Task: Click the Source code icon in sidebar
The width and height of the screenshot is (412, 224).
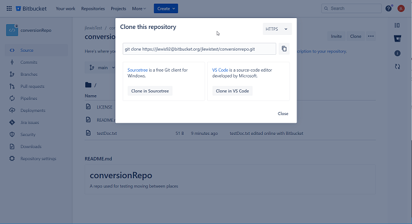Action: pyautogui.click(x=12, y=51)
